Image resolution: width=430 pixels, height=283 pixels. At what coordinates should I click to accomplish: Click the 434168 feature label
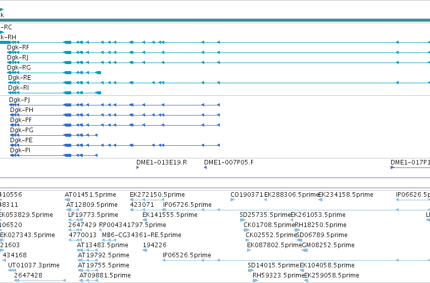tap(15, 255)
